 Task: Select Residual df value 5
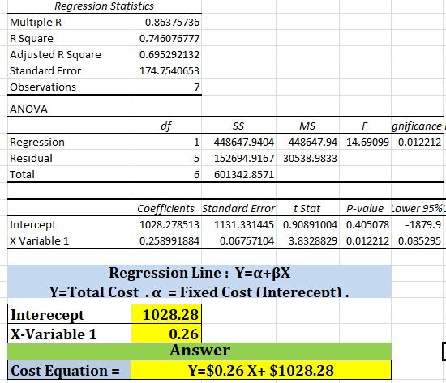(x=166, y=158)
